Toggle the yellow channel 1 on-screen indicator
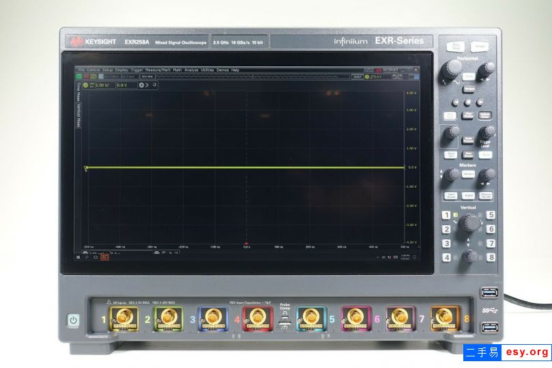The width and height of the screenshot is (552, 368). pos(85,85)
